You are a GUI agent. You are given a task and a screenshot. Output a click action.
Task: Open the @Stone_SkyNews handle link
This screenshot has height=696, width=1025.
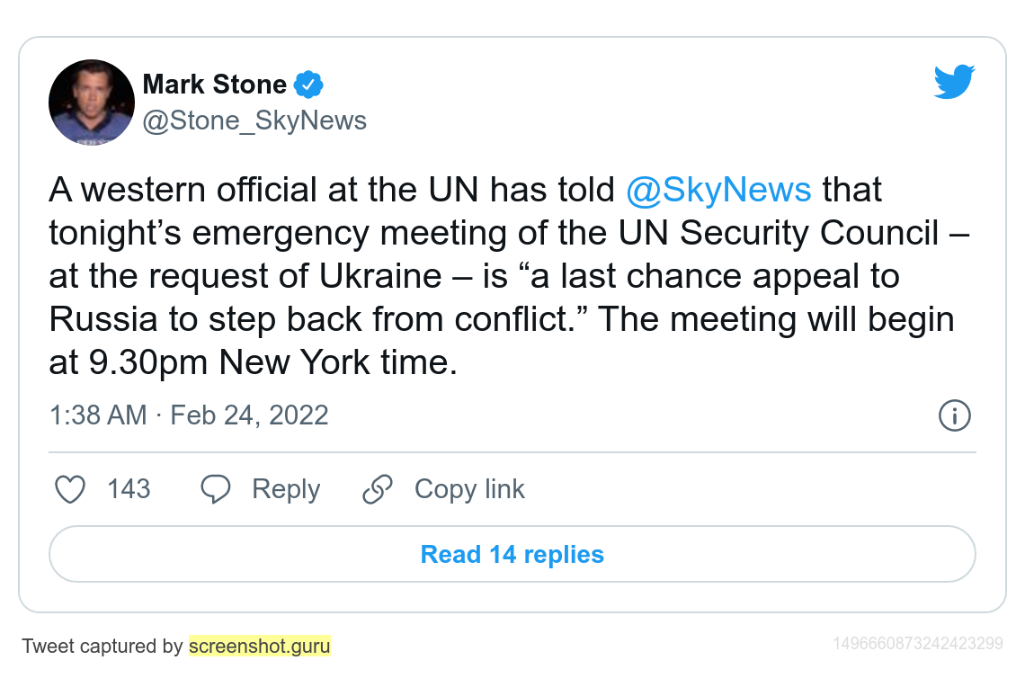(254, 120)
